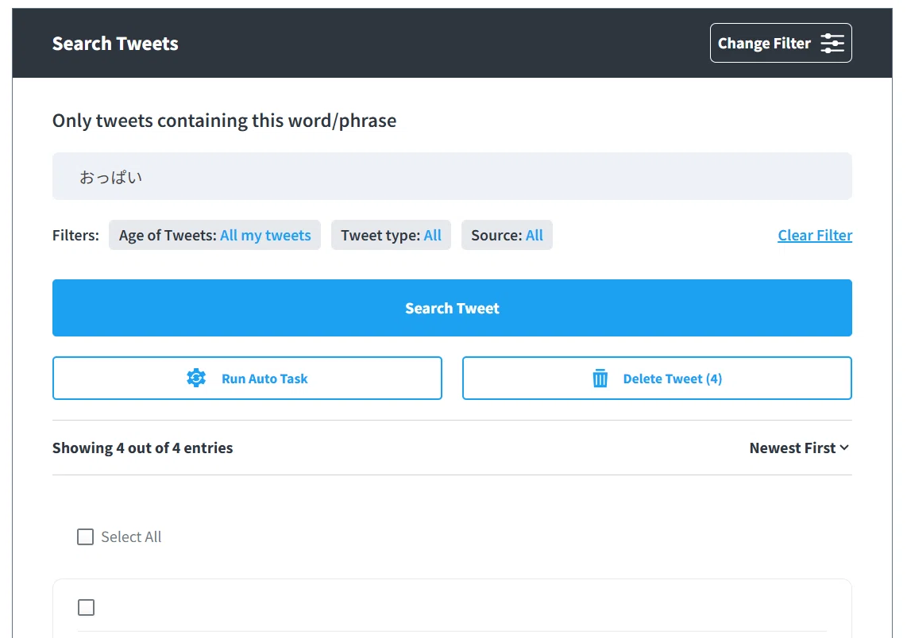Click the chevron arrow next to Newest First
Screen dimensions: 907x638
coord(844,448)
